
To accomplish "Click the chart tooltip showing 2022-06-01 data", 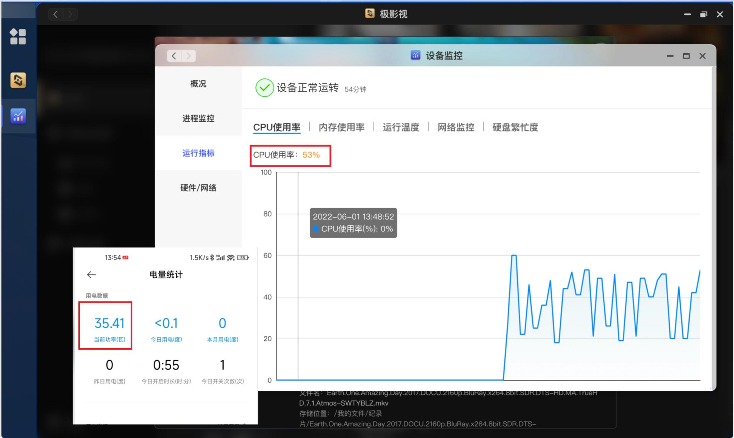I will coord(353,223).
